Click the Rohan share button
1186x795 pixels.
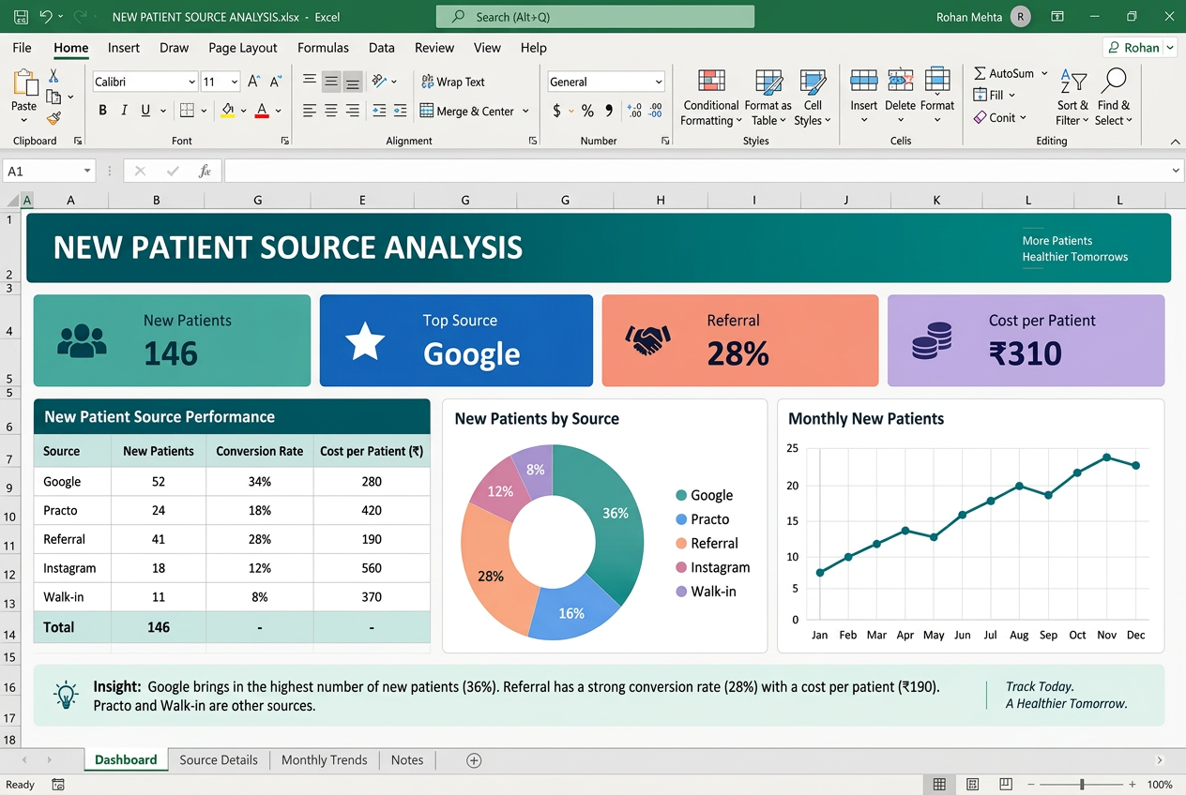click(1141, 48)
